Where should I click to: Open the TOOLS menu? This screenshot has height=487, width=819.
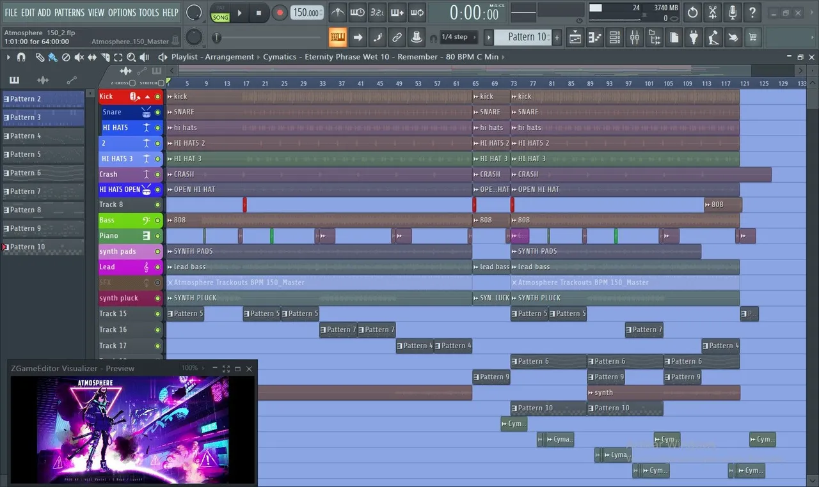pyautogui.click(x=149, y=12)
